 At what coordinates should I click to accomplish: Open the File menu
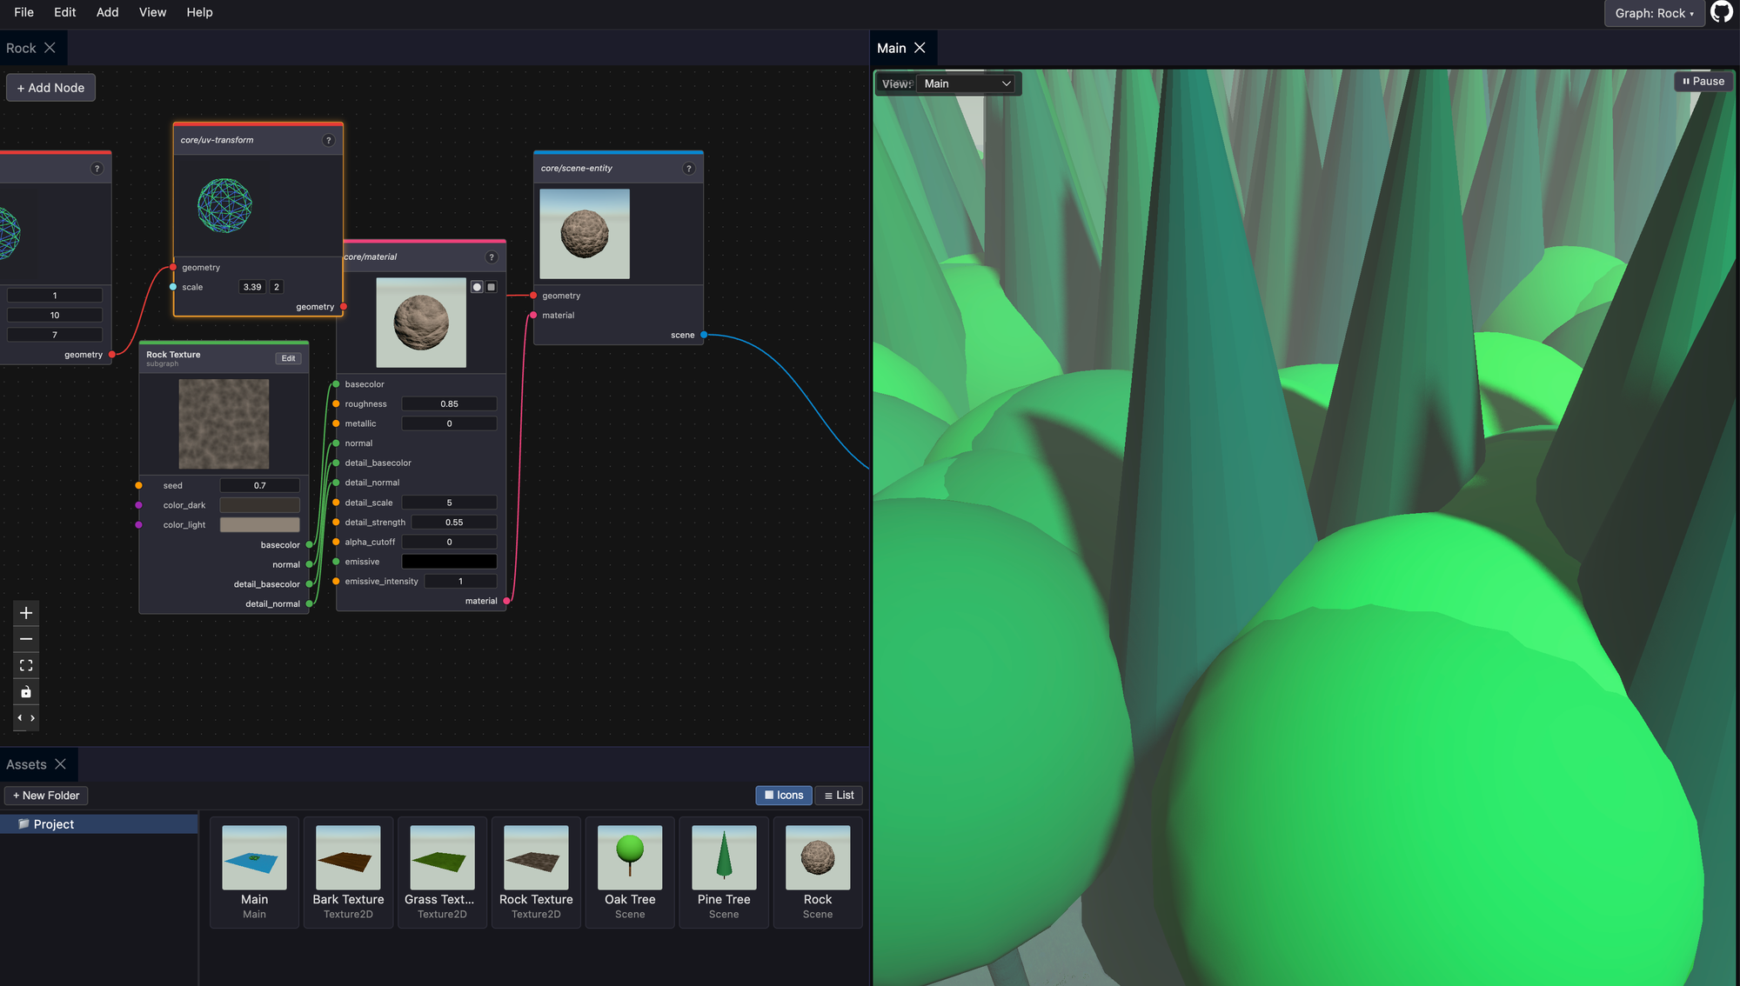[24, 12]
